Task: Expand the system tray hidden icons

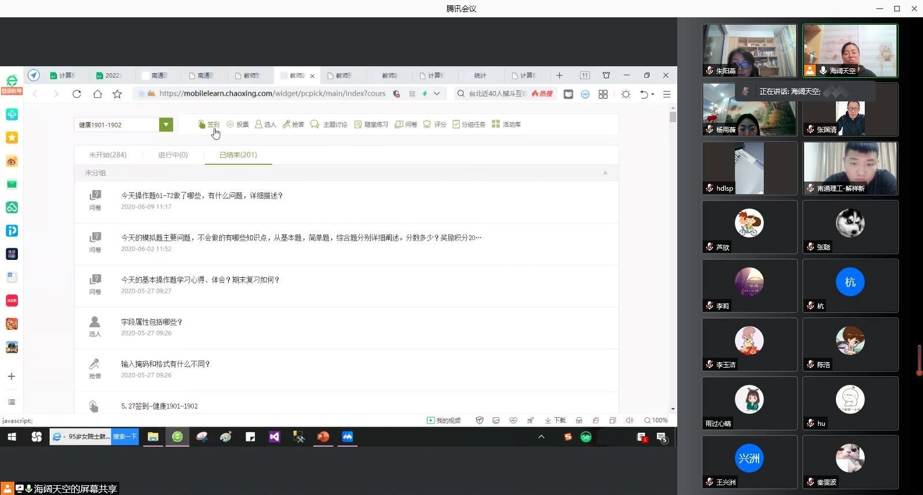Action: click(541, 437)
